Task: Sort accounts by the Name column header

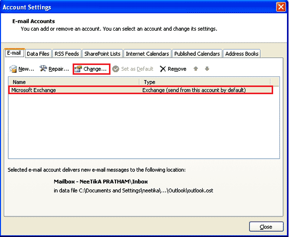Action: coord(74,82)
